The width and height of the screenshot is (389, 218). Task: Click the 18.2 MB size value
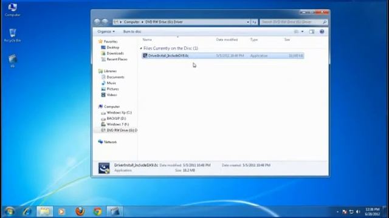189,170
